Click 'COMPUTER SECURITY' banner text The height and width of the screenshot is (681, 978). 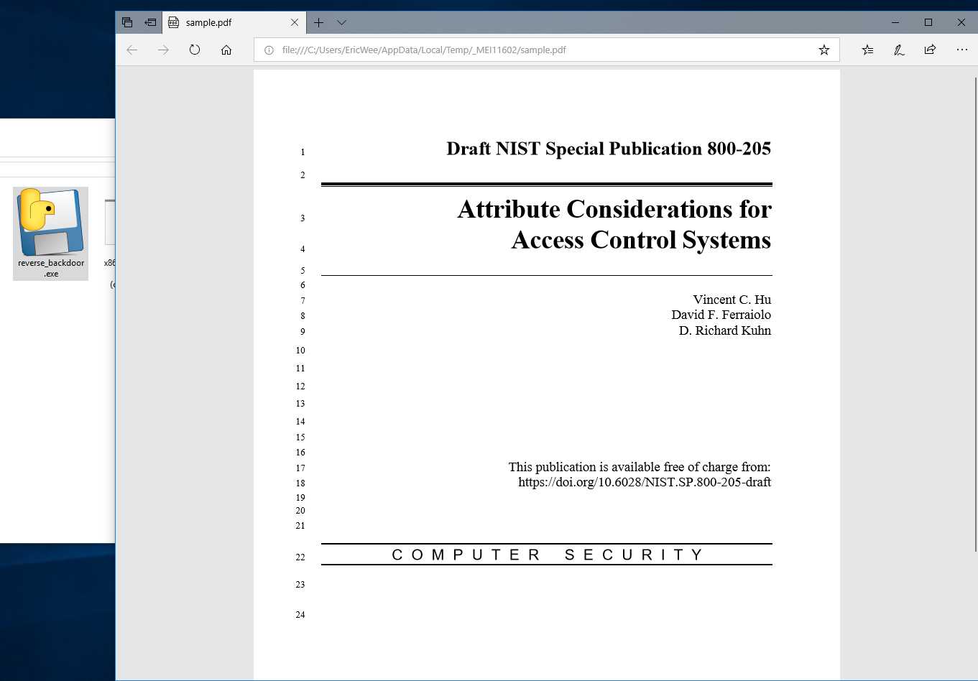click(548, 555)
